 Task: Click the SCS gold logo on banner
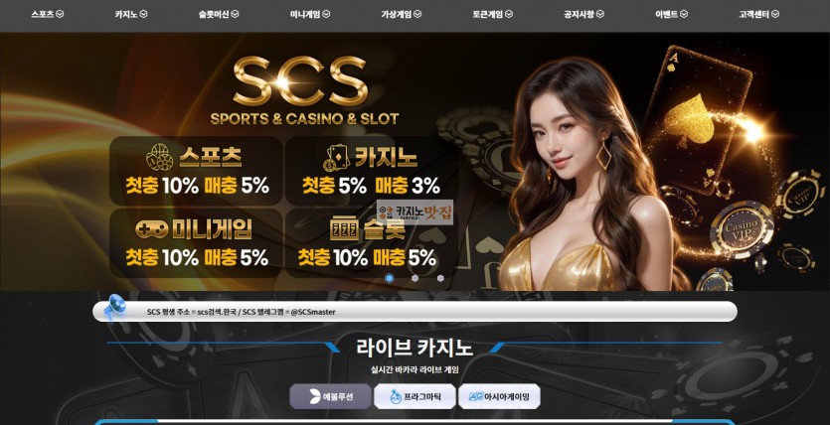(x=300, y=80)
